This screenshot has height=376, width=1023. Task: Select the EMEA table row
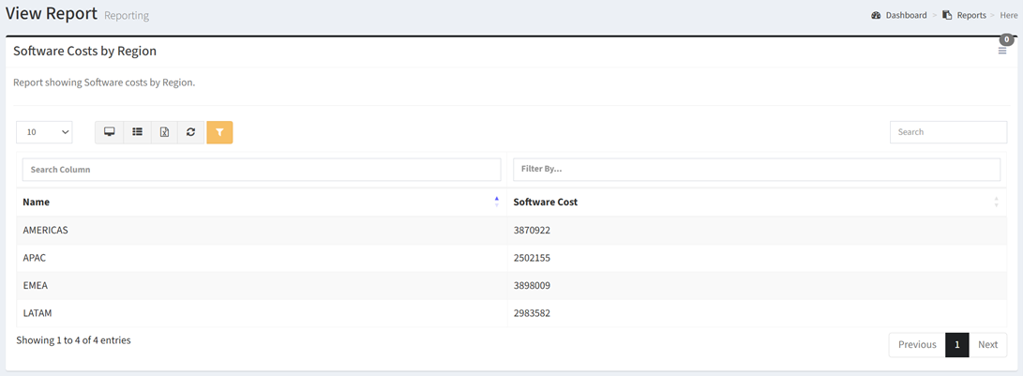pyautogui.click(x=512, y=285)
